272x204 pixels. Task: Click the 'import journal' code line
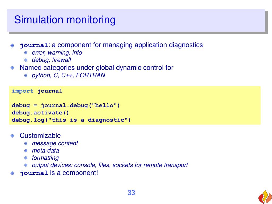coord(37,91)
